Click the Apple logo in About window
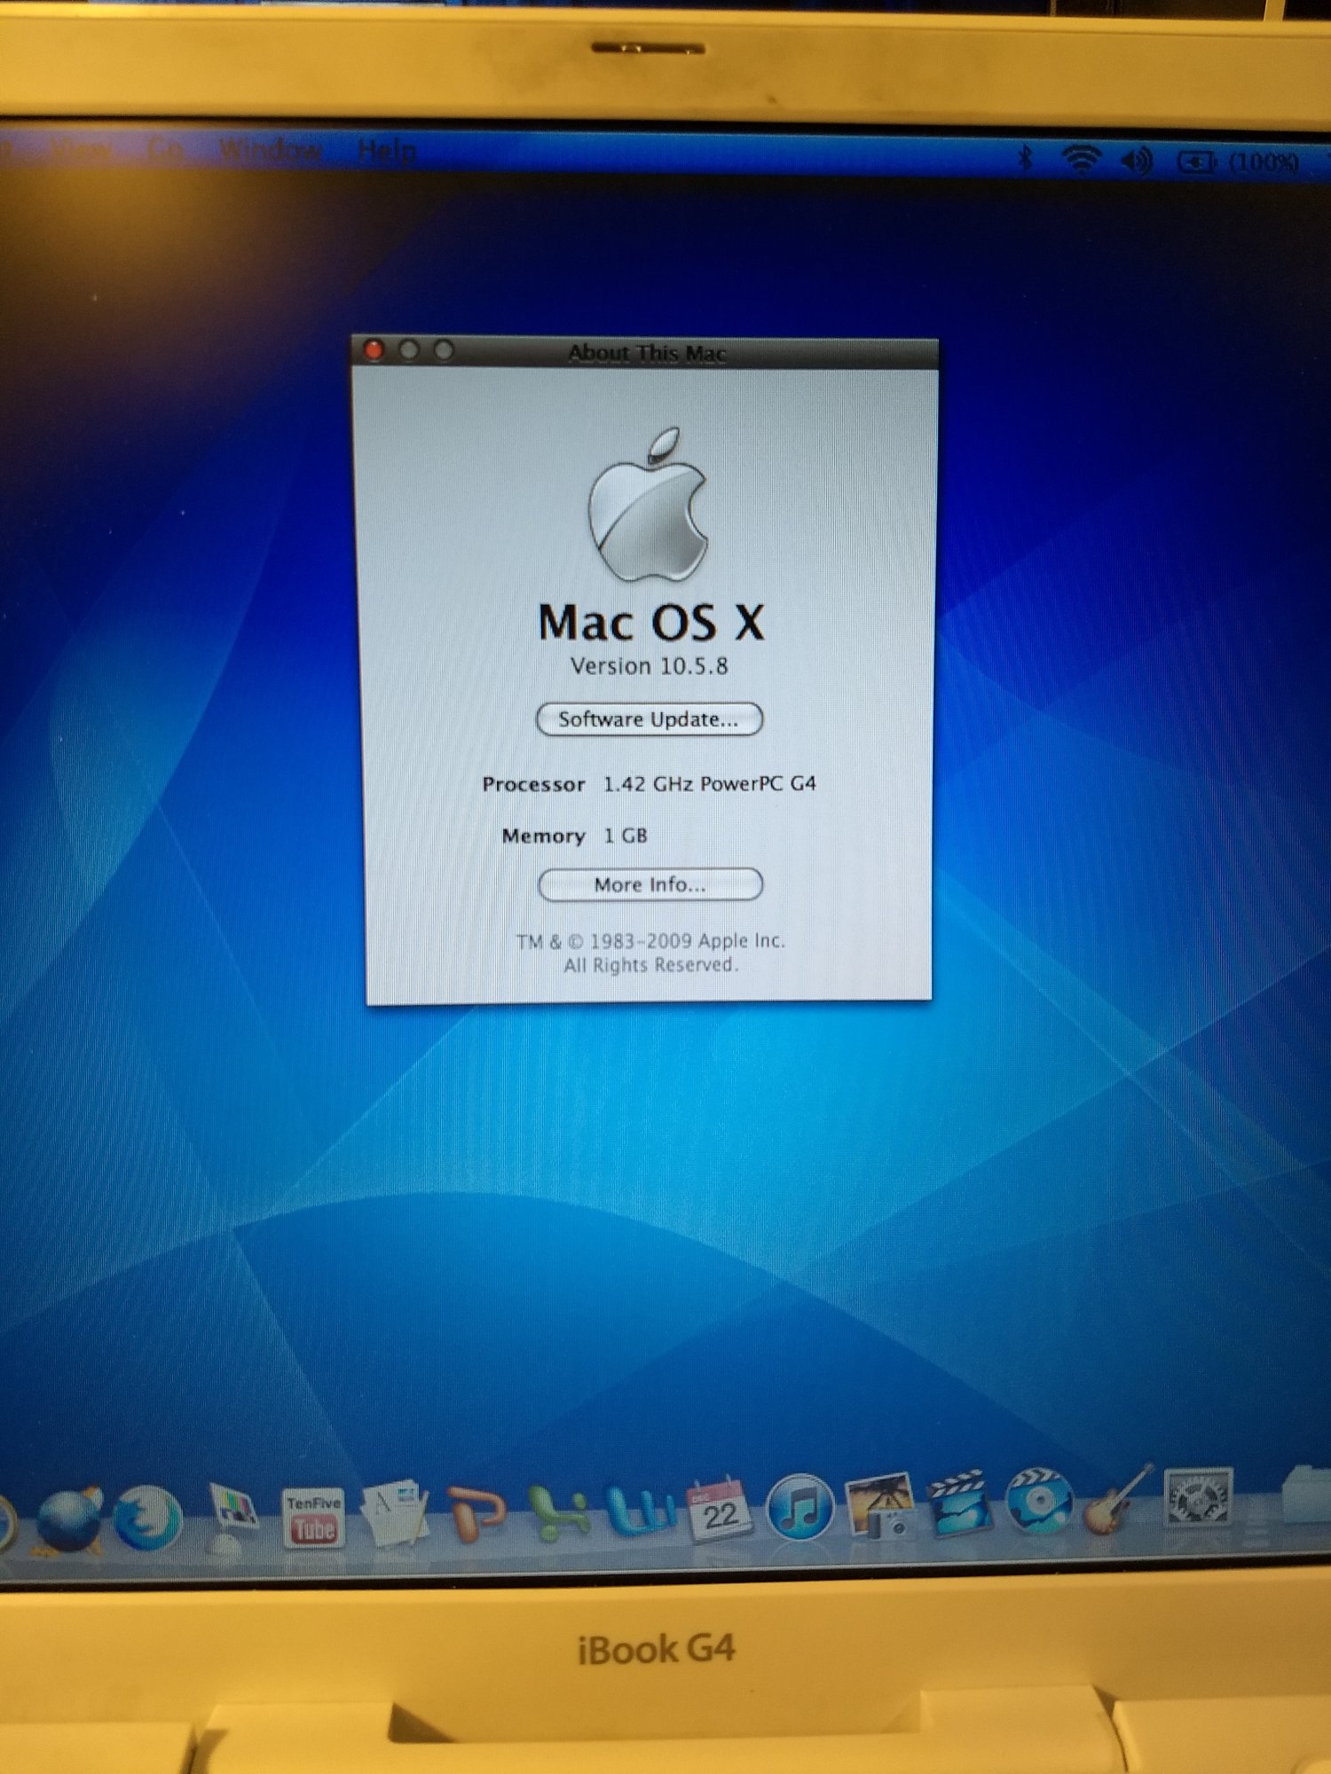 click(649, 505)
